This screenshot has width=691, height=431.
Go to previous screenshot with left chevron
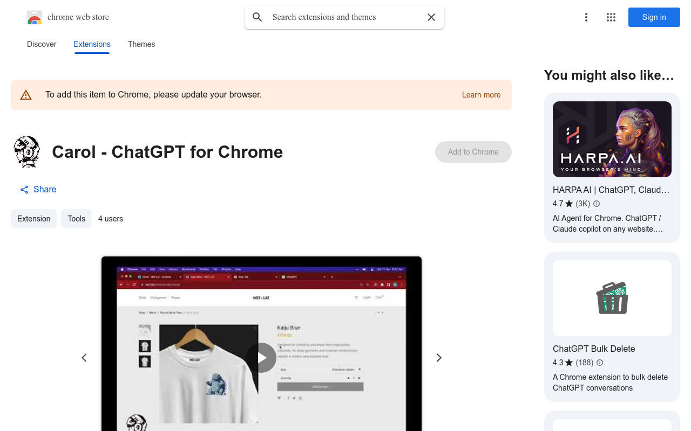click(84, 358)
